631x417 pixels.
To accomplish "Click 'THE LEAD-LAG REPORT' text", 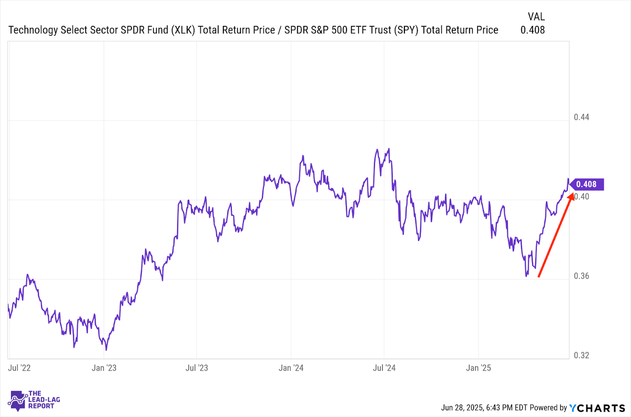I will click(x=44, y=401).
